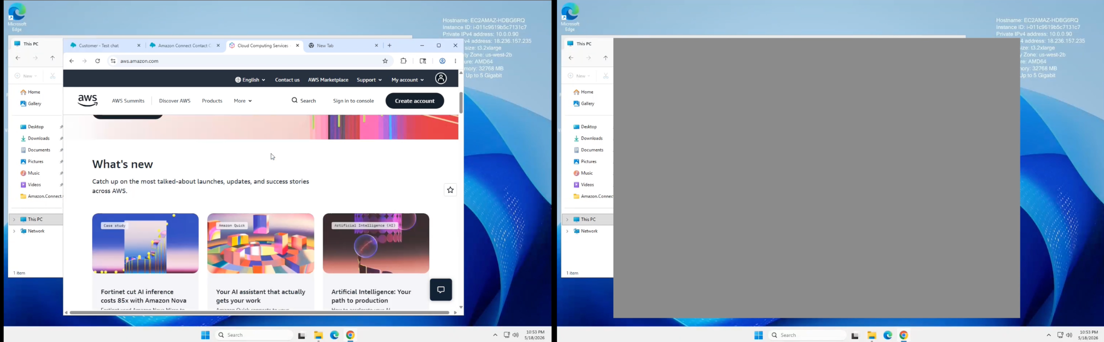The height and width of the screenshot is (342, 1104).
Task: Open the volume icon in left system tray
Action: (x=516, y=335)
